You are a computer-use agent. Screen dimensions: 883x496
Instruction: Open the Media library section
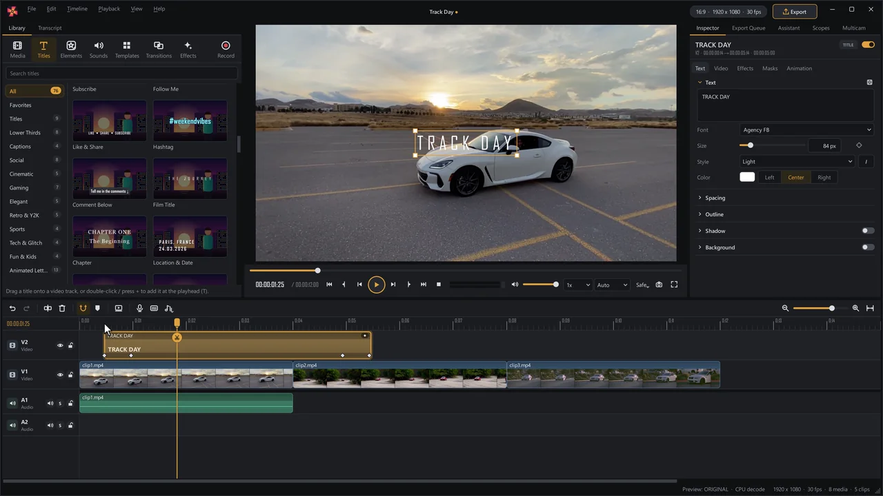(17, 49)
